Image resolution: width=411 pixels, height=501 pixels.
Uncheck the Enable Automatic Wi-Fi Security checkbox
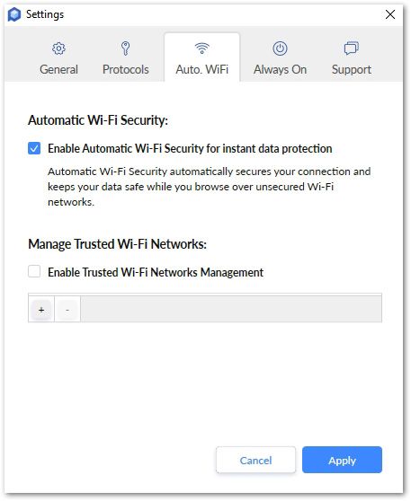pos(34,148)
